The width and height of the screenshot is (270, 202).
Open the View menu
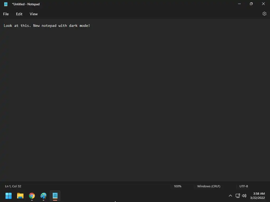tap(33, 14)
